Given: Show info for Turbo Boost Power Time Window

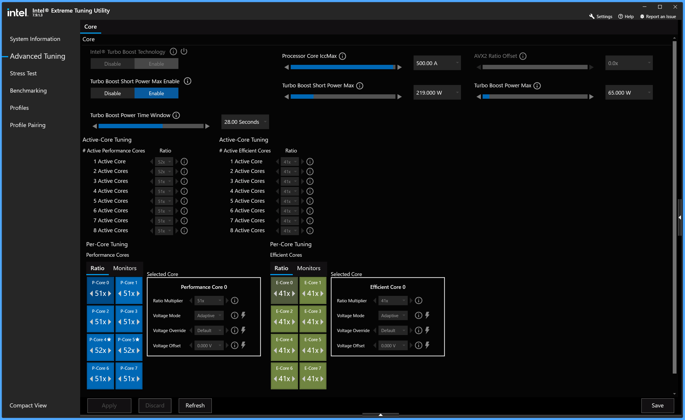Looking at the screenshot, I should click(x=176, y=115).
